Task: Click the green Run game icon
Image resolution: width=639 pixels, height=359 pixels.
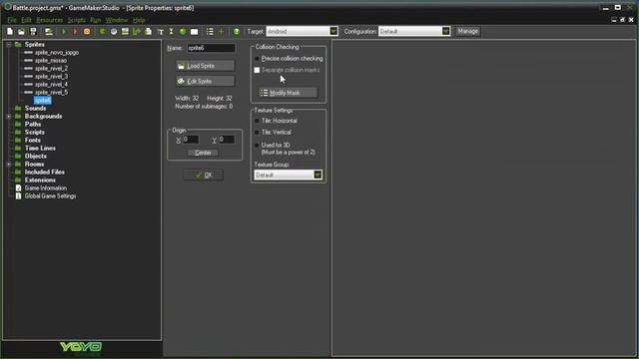Action: 64,31
